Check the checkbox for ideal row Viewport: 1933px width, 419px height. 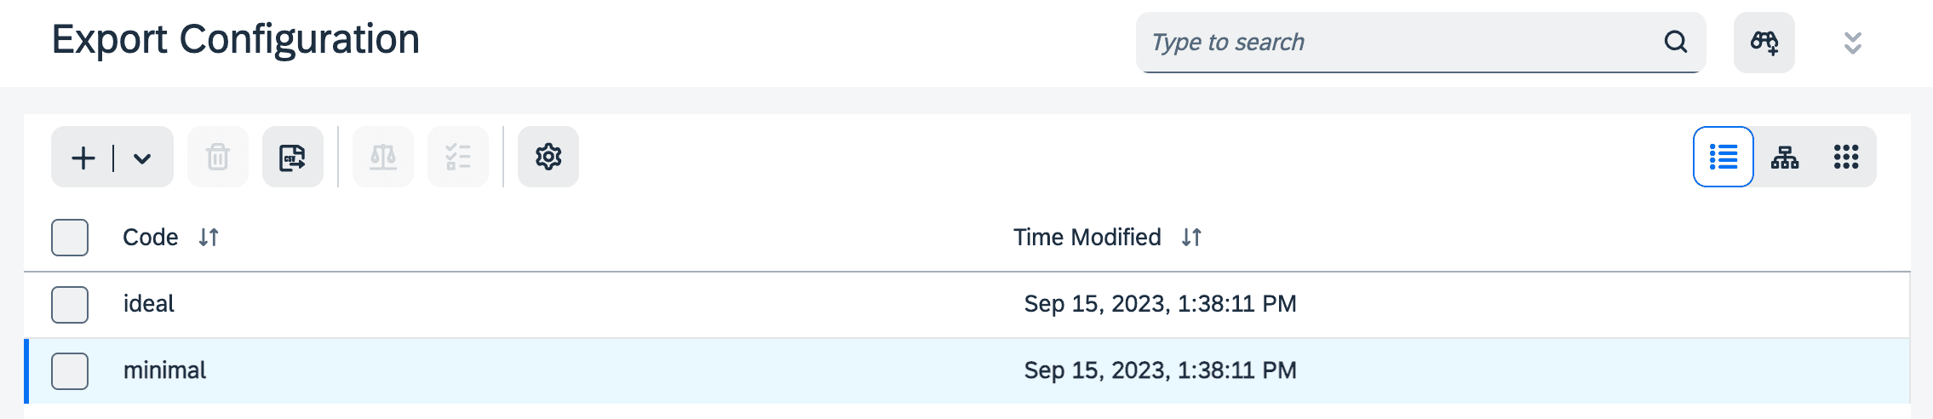[x=70, y=305]
